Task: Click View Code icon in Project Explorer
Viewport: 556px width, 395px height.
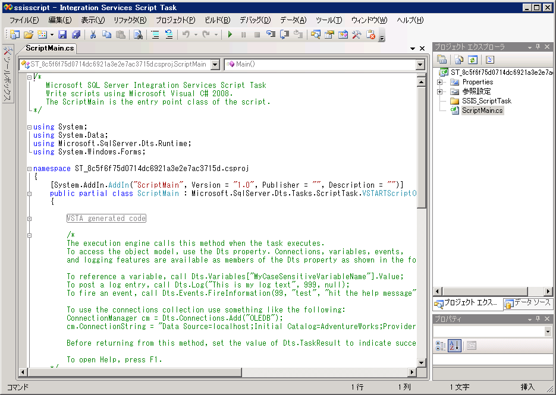Action: [x=490, y=60]
